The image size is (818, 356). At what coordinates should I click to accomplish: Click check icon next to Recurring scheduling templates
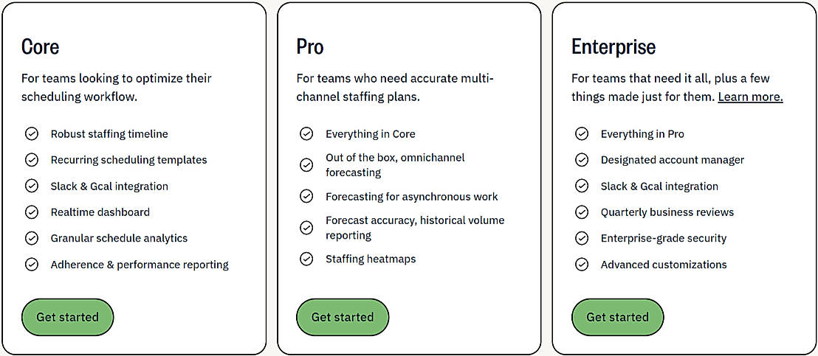[32, 160]
